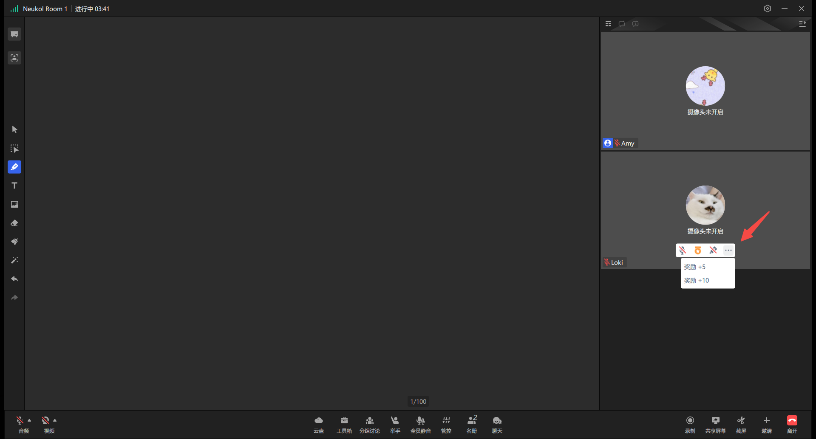Open the chat panel icon in left sidebar
The width and height of the screenshot is (816, 439).
click(x=14, y=34)
